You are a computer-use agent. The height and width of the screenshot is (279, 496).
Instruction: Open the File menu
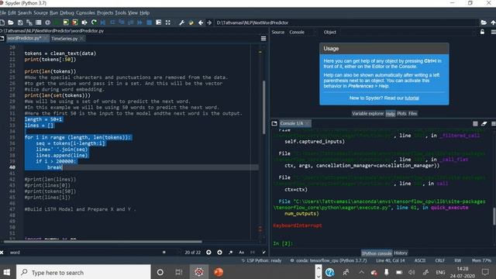3,12
